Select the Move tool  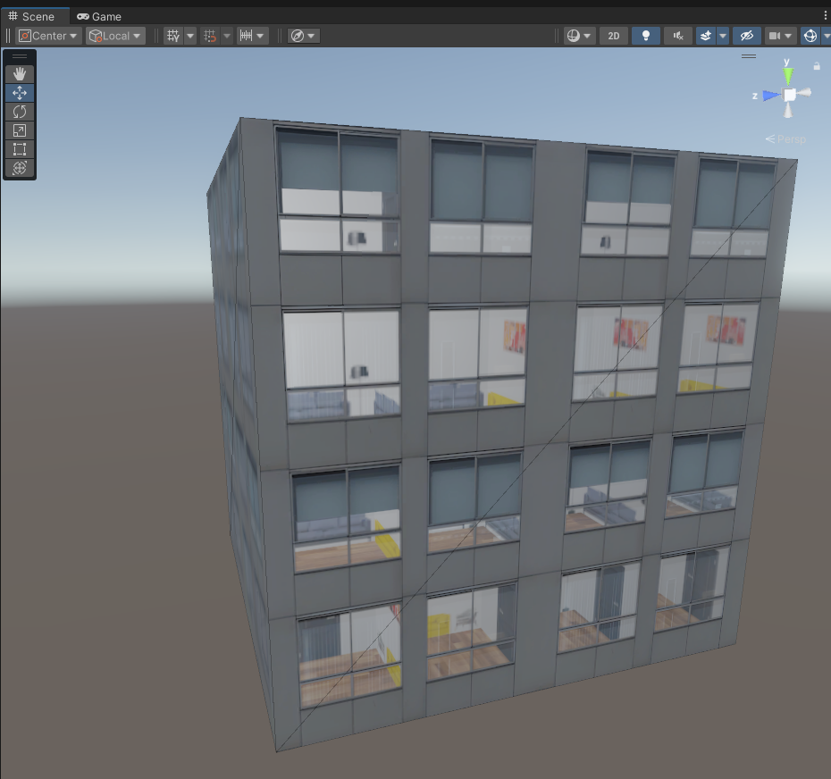pos(20,93)
